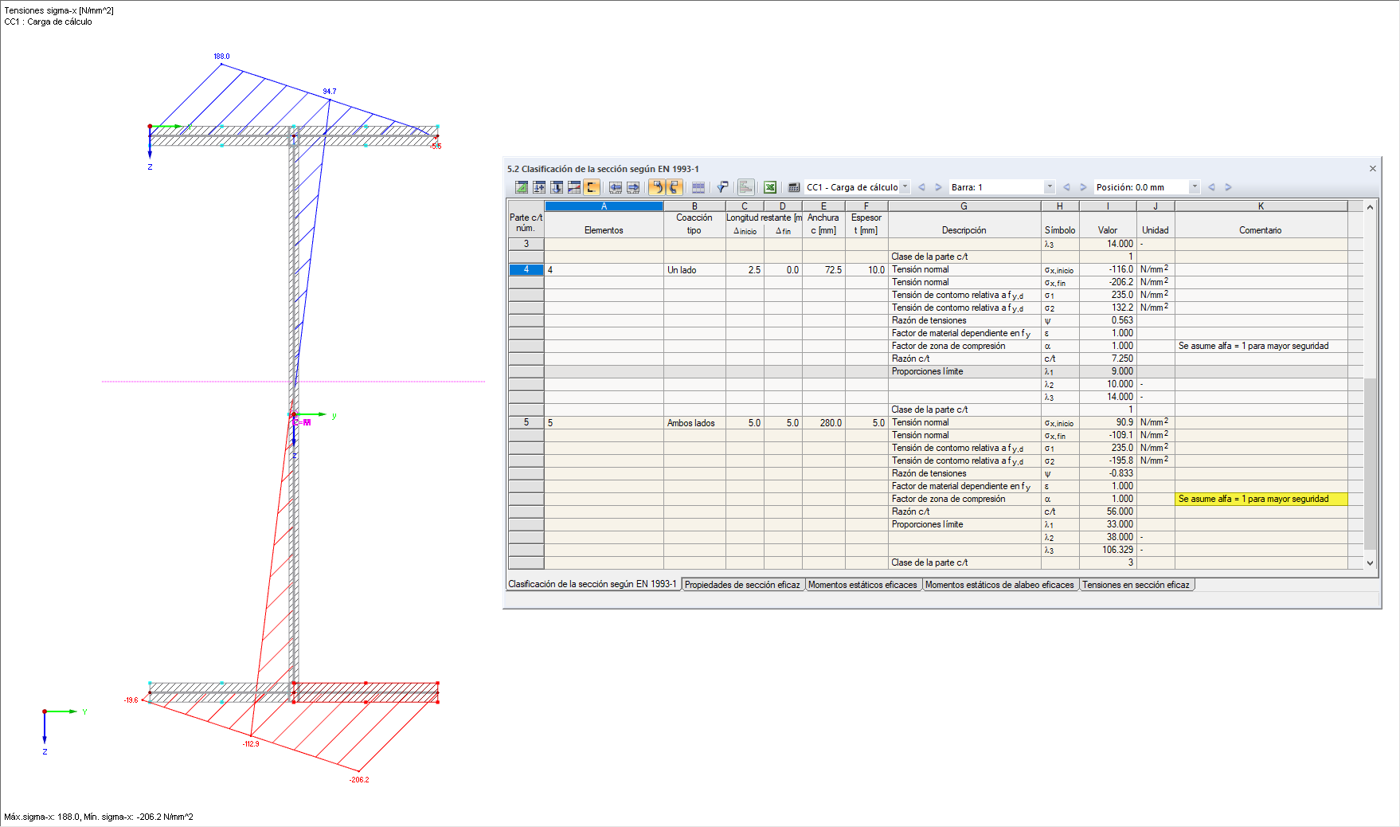1400x827 pixels.
Task: Click the blue grid table icon
Action: click(698, 187)
